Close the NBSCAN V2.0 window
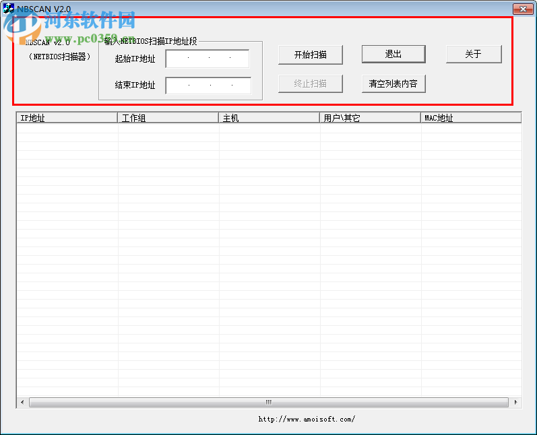Viewport: 537px width, 435px height. click(523, 9)
